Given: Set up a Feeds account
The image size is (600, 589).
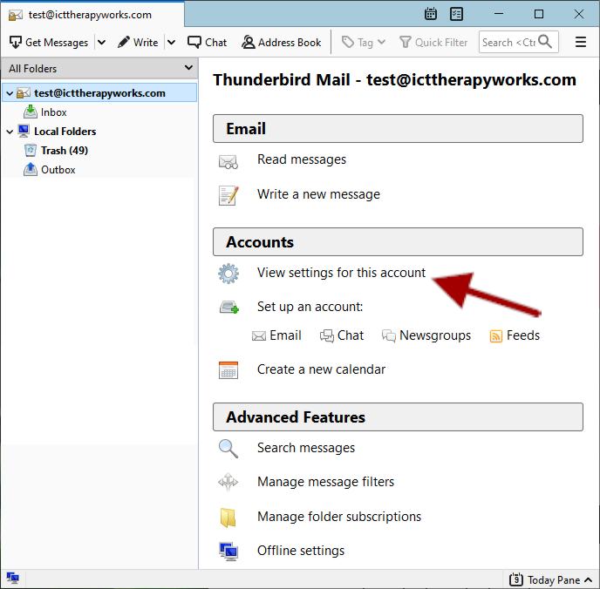Looking at the screenshot, I should (x=515, y=335).
